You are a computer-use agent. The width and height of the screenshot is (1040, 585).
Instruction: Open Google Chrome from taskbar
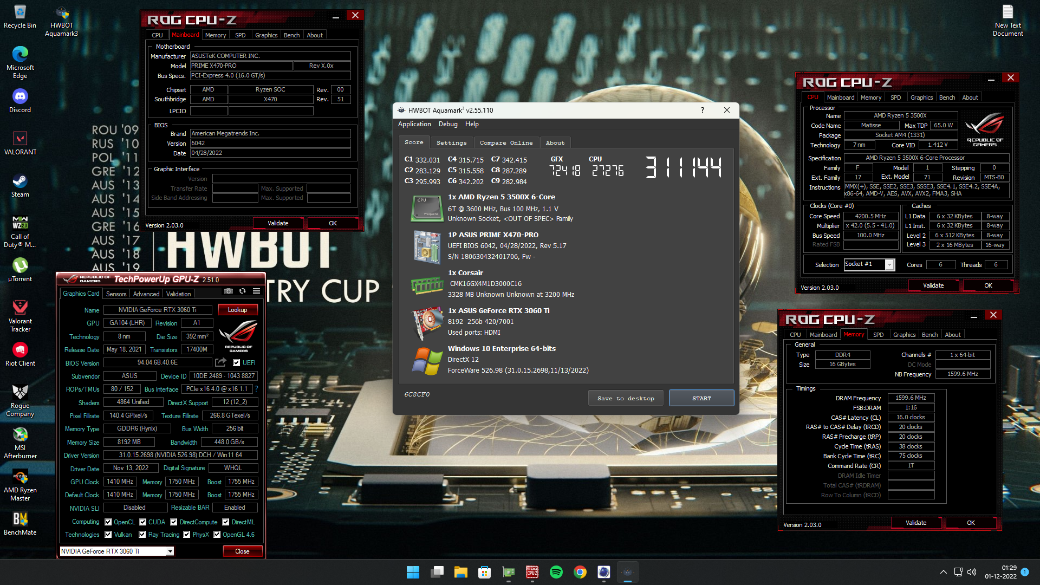click(x=580, y=572)
